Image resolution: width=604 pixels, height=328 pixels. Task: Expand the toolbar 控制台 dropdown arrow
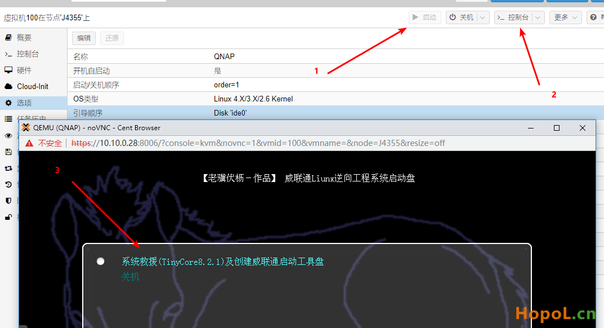(x=538, y=17)
